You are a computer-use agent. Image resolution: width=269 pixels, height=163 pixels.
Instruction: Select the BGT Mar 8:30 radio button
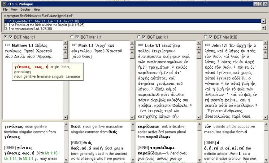coord(205,37)
